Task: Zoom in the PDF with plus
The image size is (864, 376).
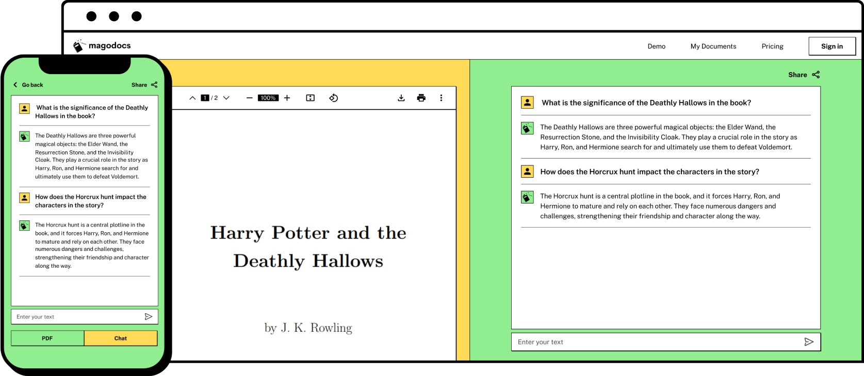Action: click(287, 98)
